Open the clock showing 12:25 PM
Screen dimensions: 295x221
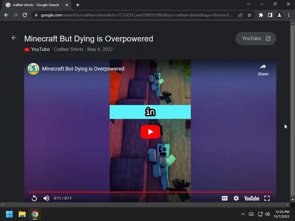tap(282, 214)
